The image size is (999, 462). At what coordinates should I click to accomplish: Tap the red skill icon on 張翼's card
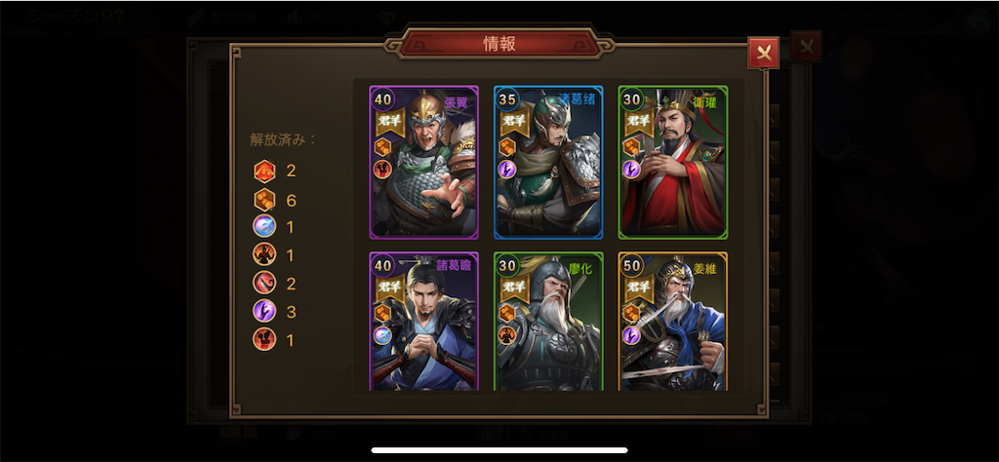point(382,170)
